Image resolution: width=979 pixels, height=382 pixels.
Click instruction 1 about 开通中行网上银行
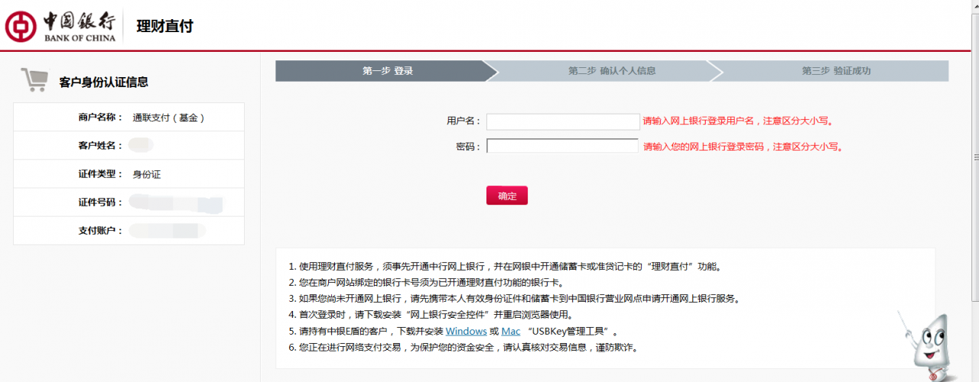click(x=505, y=267)
